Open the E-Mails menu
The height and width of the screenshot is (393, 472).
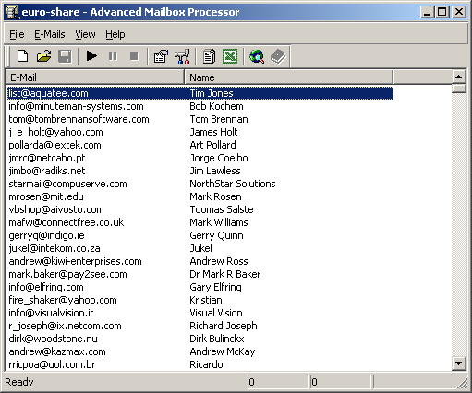coord(50,34)
